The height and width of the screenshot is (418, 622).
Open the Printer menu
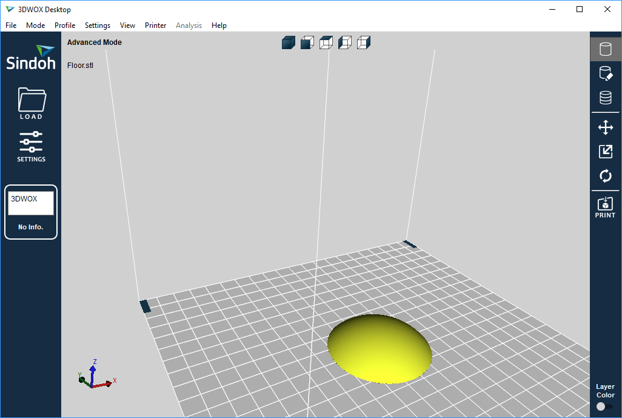click(155, 25)
